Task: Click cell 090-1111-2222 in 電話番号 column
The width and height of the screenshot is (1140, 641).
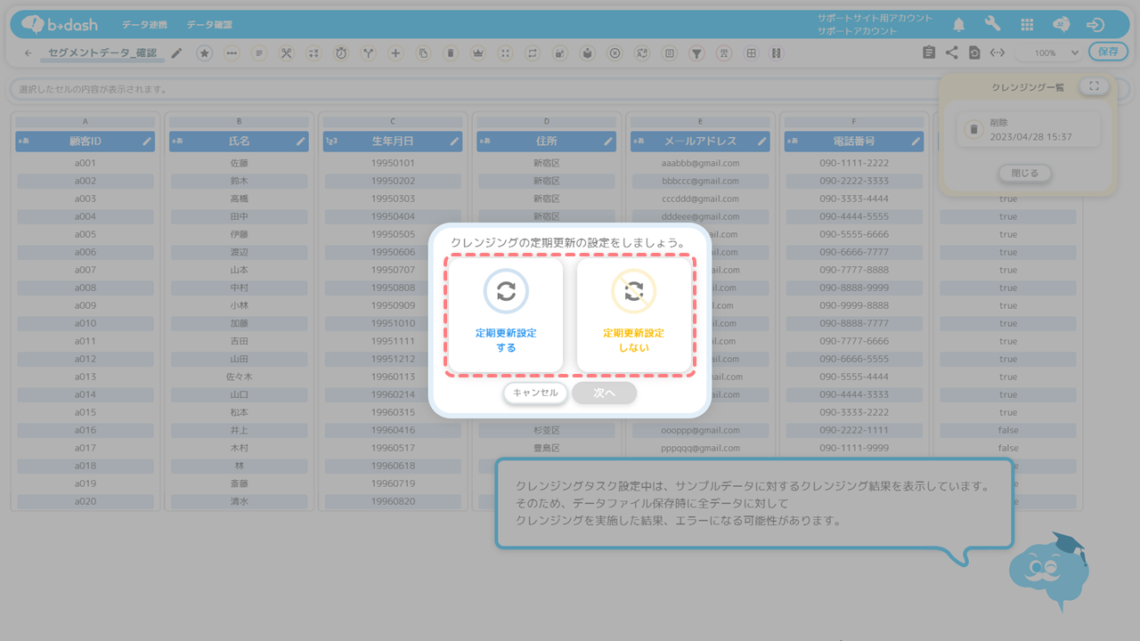Action: tap(854, 163)
